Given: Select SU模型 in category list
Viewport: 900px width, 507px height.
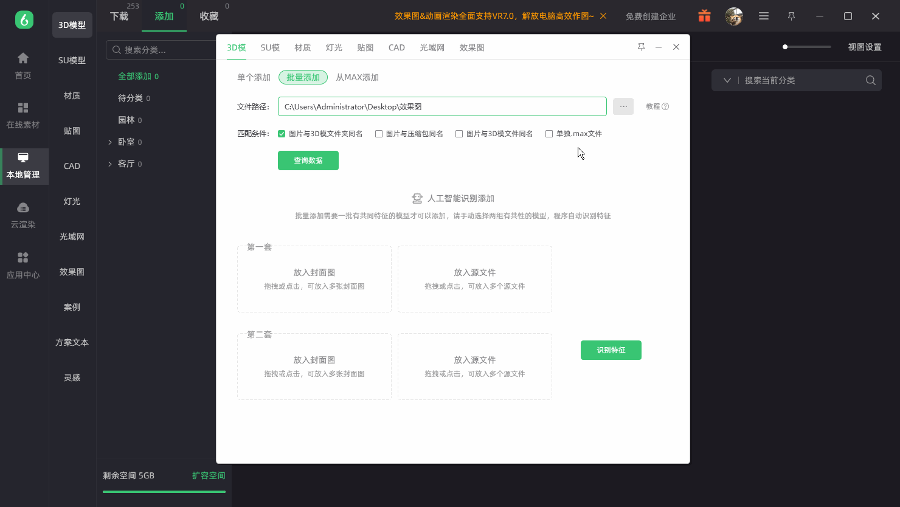Looking at the screenshot, I should (x=72, y=60).
